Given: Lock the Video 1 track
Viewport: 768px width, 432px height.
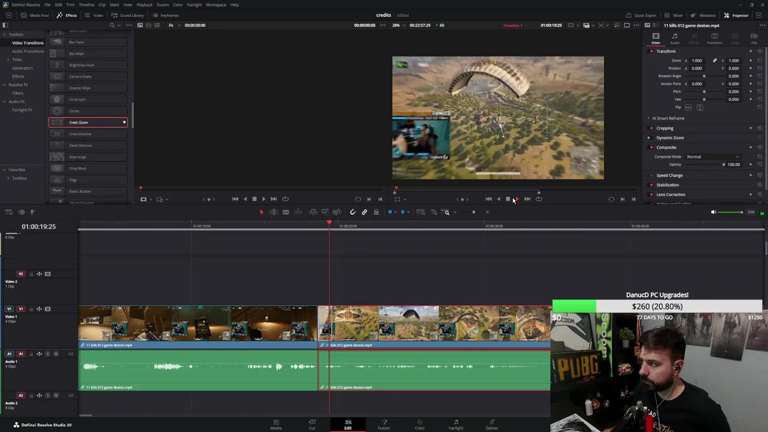Looking at the screenshot, I should click(x=30, y=309).
